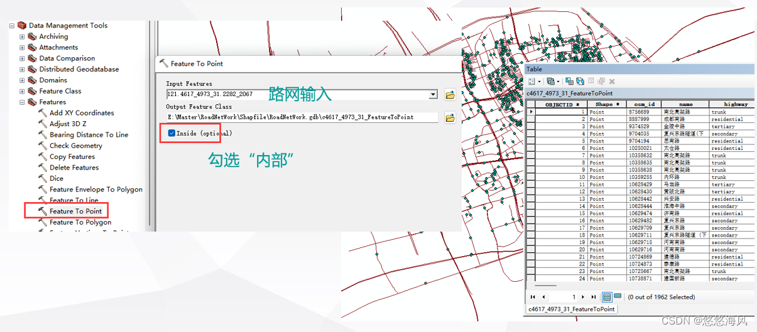Click Switch Selection icon in Table toolbar
Viewport: 757px width, 332px height.
click(580, 81)
